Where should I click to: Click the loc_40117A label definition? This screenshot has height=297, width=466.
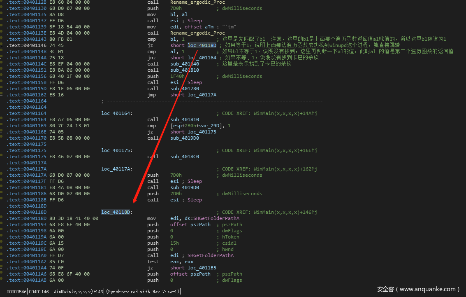(x=116, y=169)
